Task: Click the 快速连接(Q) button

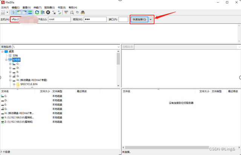Action: click(x=140, y=20)
